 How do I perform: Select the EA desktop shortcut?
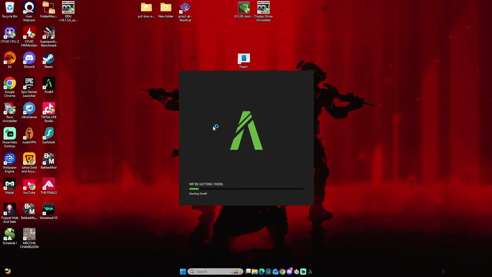pos(10,61)
